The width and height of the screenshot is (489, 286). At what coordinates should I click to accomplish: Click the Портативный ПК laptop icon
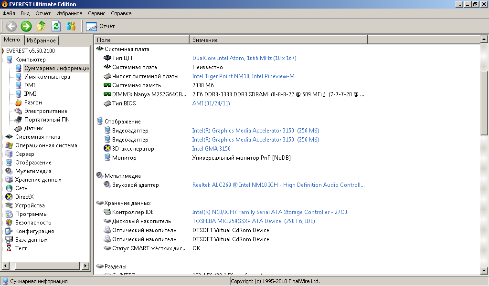pos(19,120)
